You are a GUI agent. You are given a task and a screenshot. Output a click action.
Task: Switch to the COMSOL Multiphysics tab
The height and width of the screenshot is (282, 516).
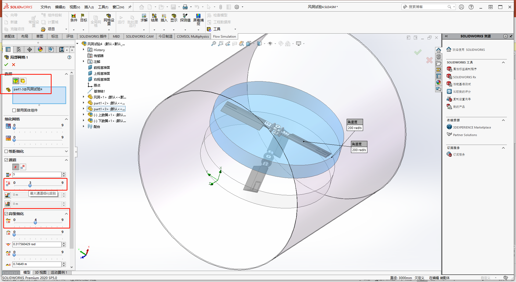192,36
